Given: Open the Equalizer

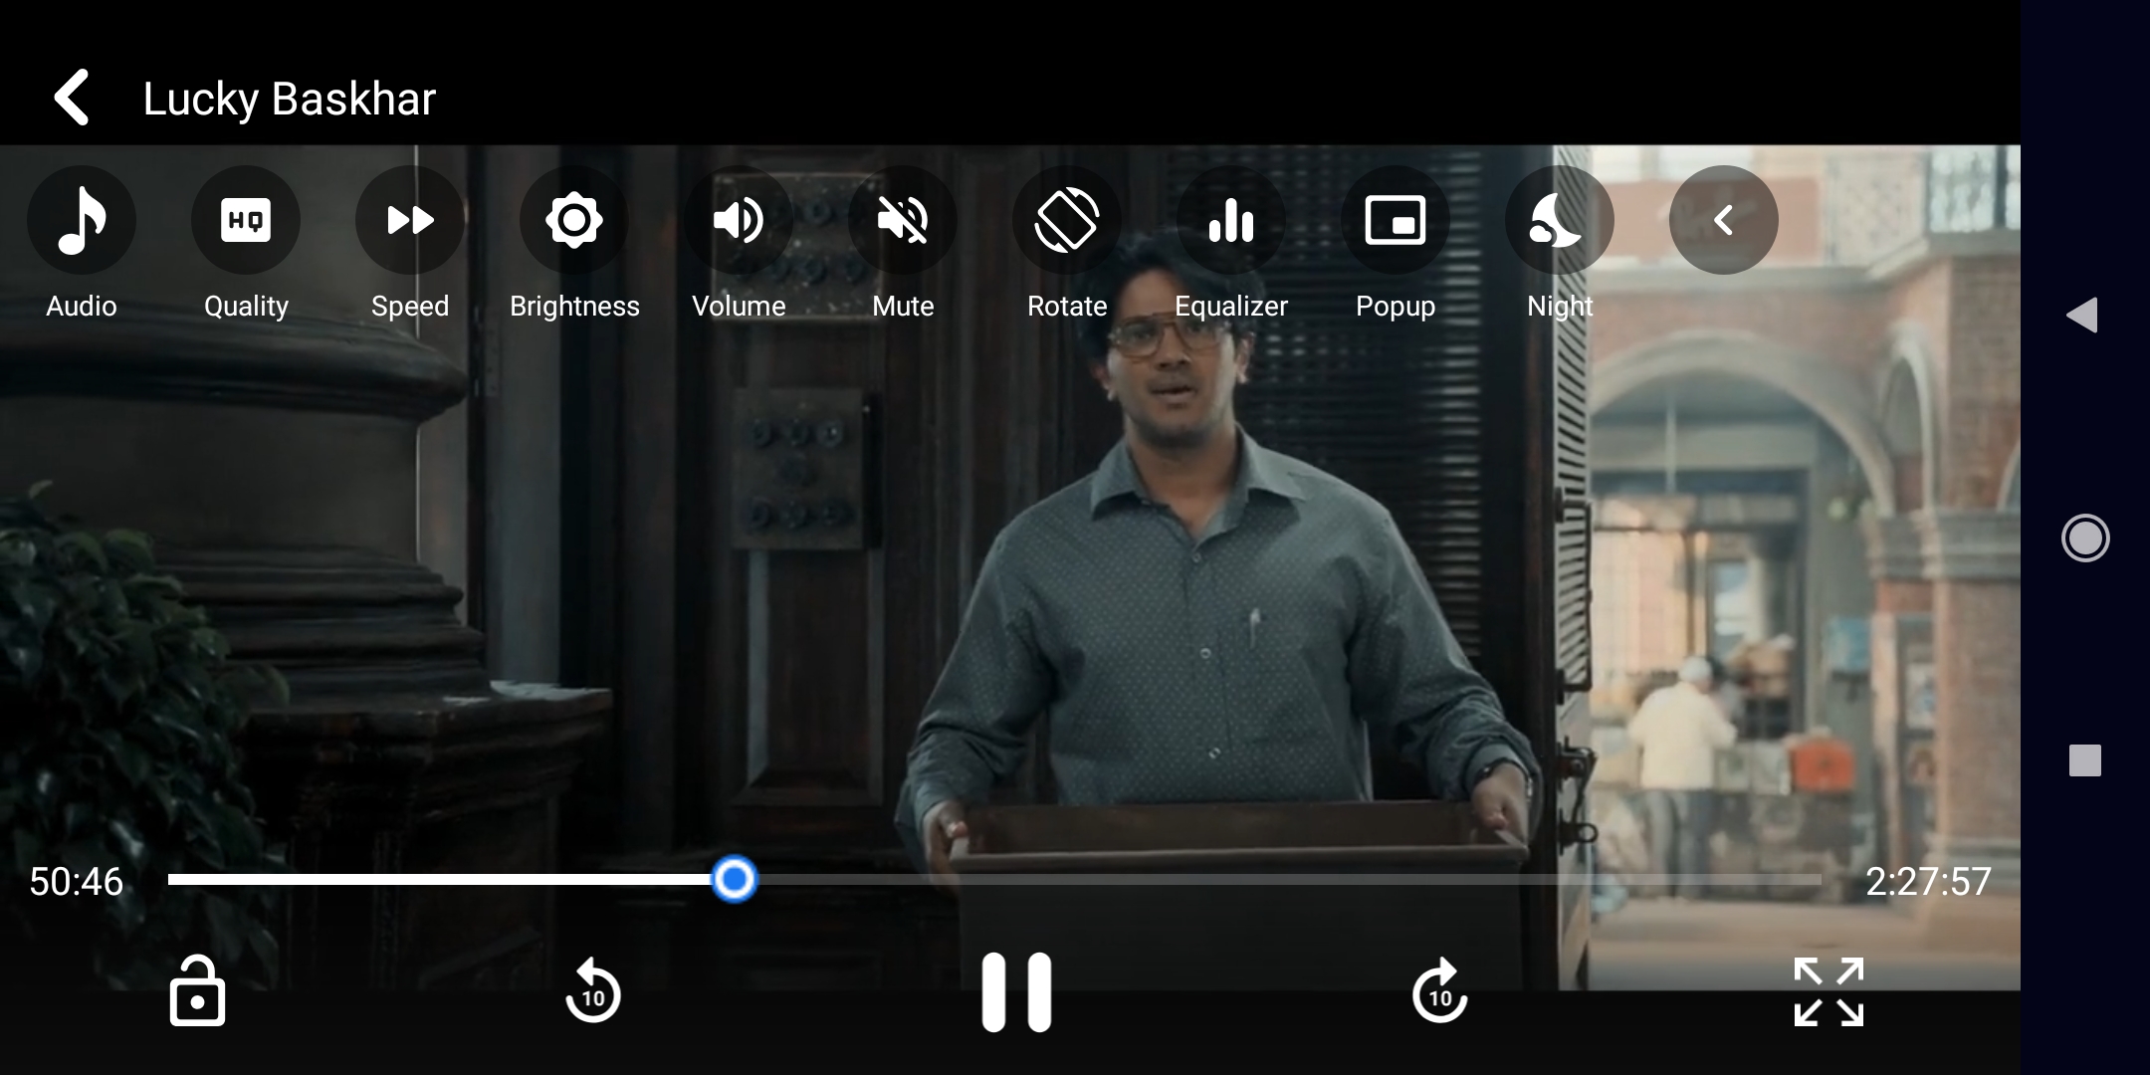Looking at the screenshot, I should (x=1231, y=220).
